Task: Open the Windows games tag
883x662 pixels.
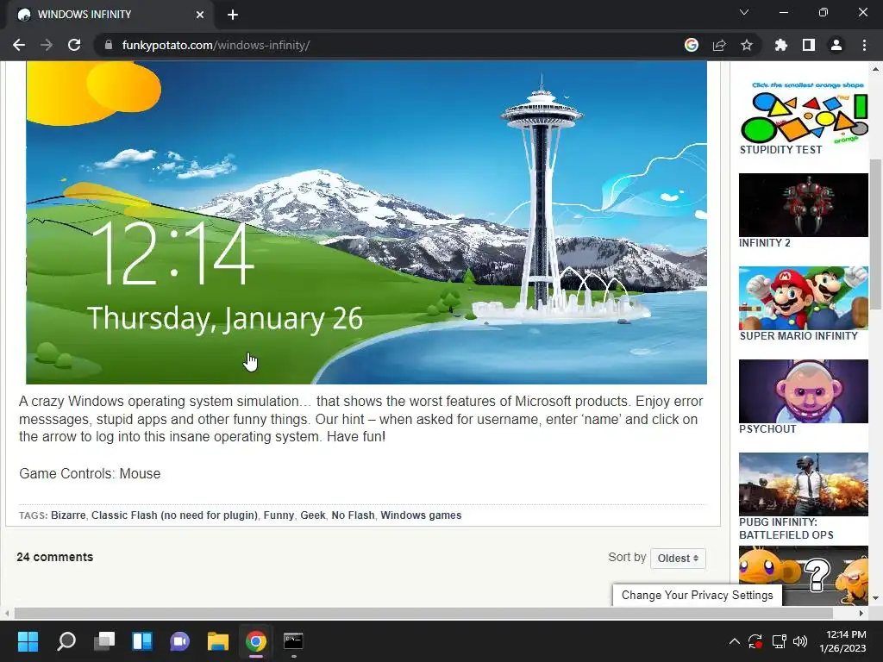Action: coord(421,515)
